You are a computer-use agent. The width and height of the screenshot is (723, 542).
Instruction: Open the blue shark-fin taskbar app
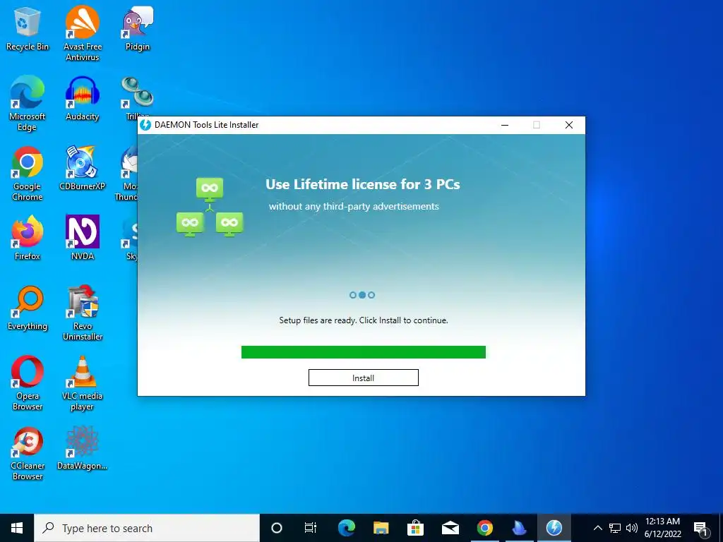coord(519,528)
